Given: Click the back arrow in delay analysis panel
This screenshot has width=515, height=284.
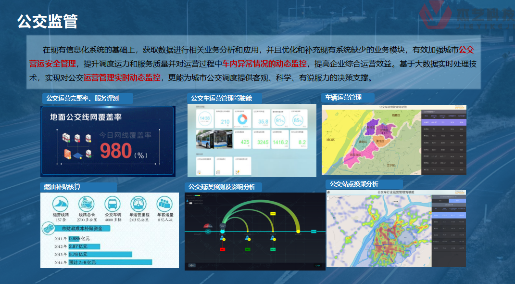Looking at the screenshot, I should (x=192, y=265).
